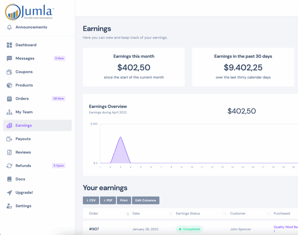Click the Jumla logo

[29, 12]
